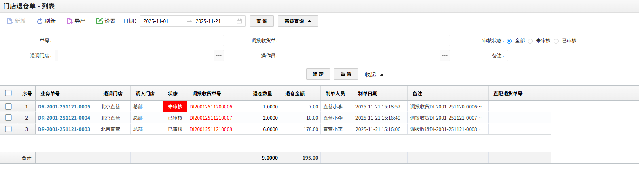Open 操作员 lookup ellipsis button
Viewport: 639px width, 169px height.
445,55
